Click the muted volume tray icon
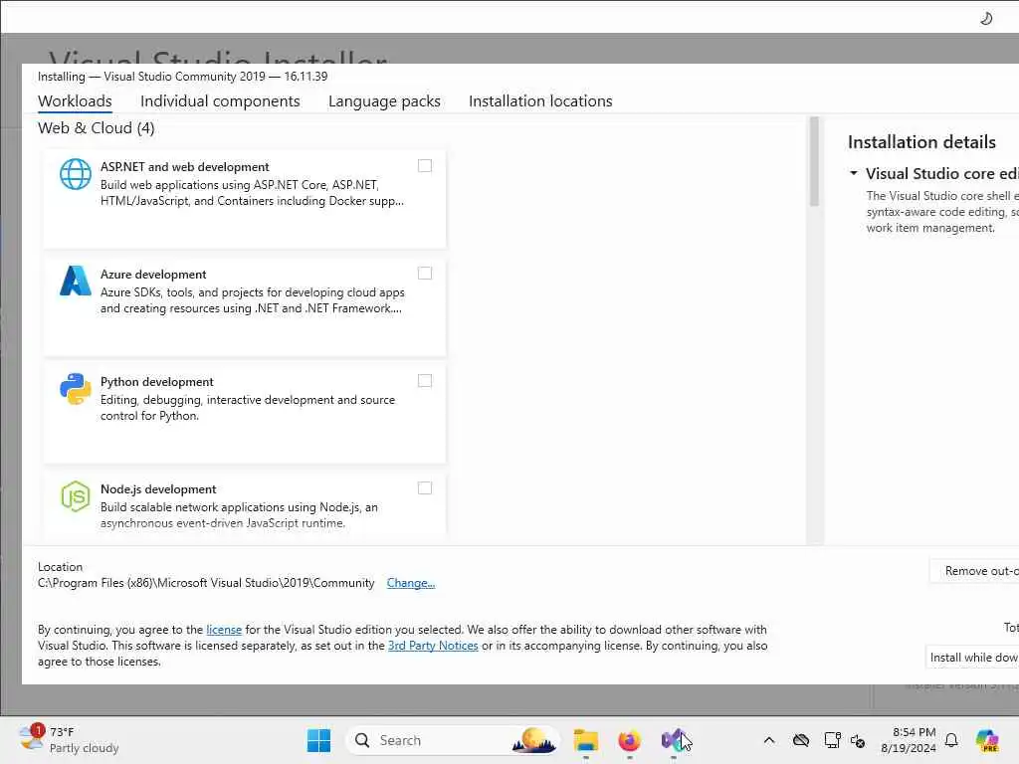This screenshot has width=1019, height=764. point(858,740)
